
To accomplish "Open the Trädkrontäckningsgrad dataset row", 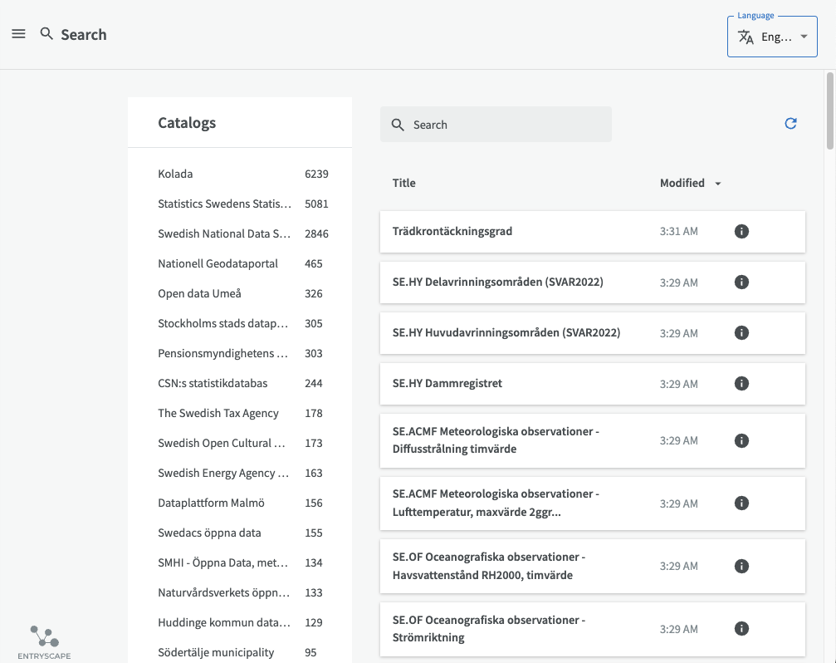I will 593,232.
